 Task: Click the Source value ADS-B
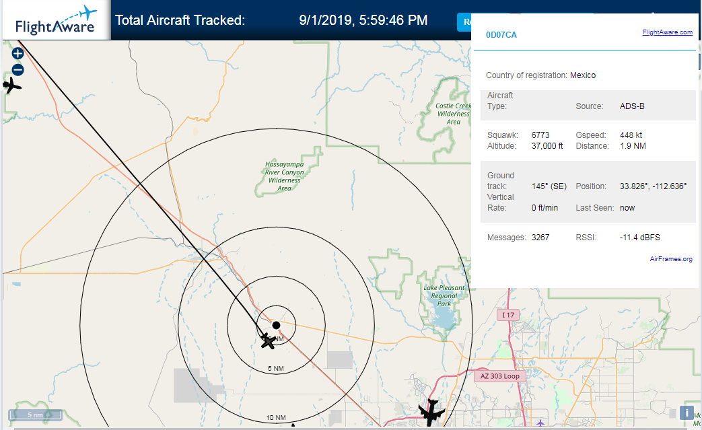click(632, 106)
